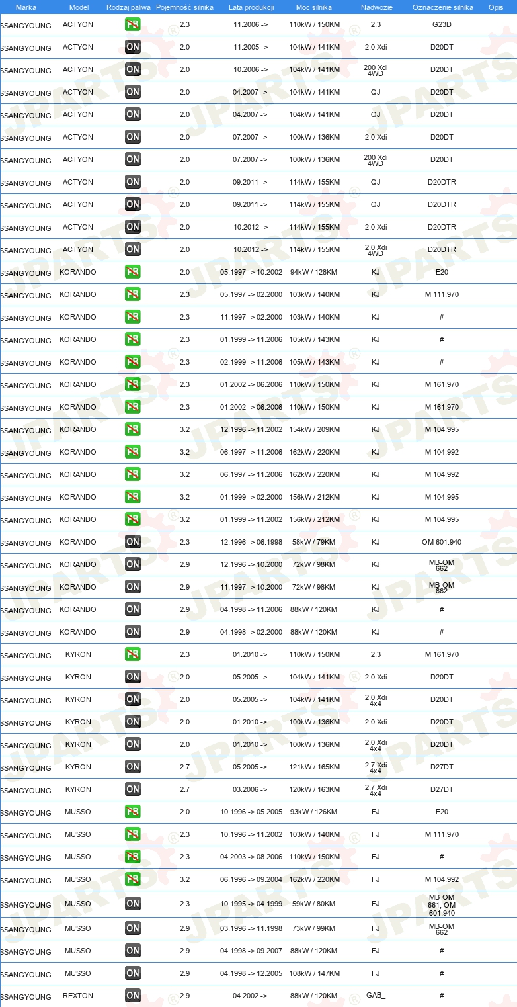Click ON icon in ACTYON 07.2007 2.0 Xdi row
The width and height of the screenshot is (517, 1007).
coord(133,137)
